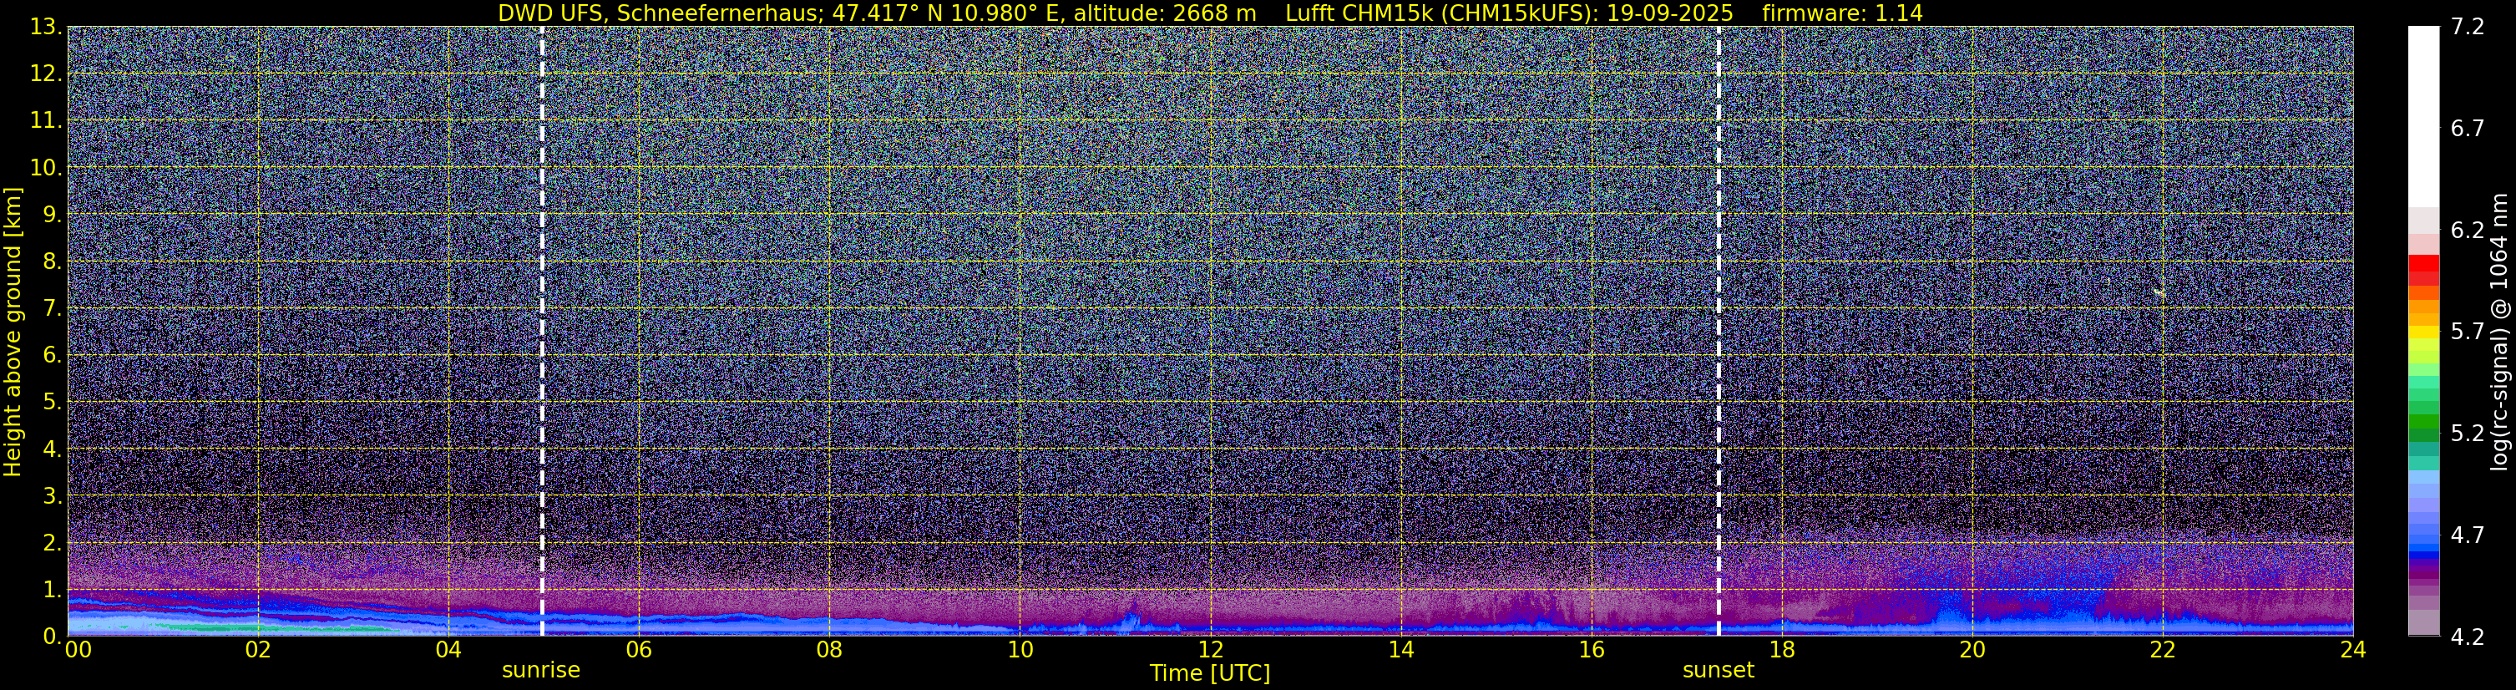Click the 18 tick label on the time axis
The height and width of the screenshot is (690, 2516).
(x=1781, y=651)
